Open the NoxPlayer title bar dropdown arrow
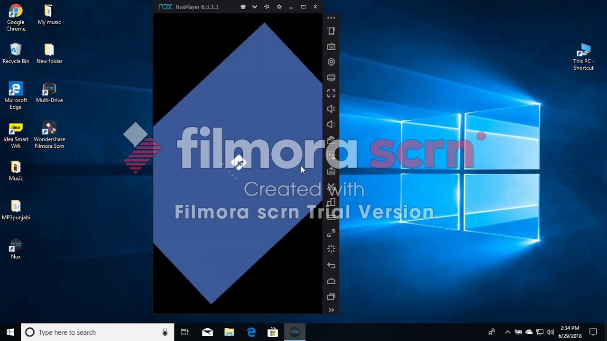 (x=255, y=7)
